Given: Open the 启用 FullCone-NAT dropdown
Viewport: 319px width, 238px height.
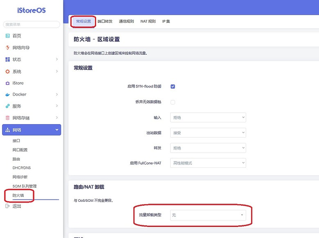Looking at the screenshot, I should click(208, 163).
